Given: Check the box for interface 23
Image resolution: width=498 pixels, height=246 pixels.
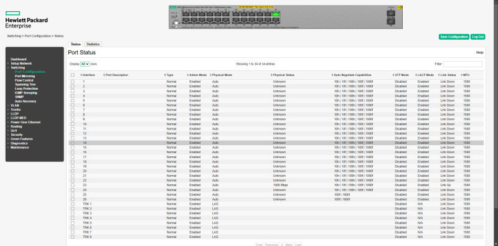Looking at the screenshot, I should pyautogui.click(x=73, y=185).
